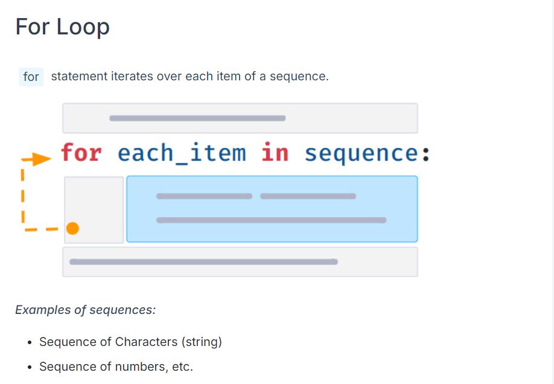Click the gray bar in the top box

197,118
